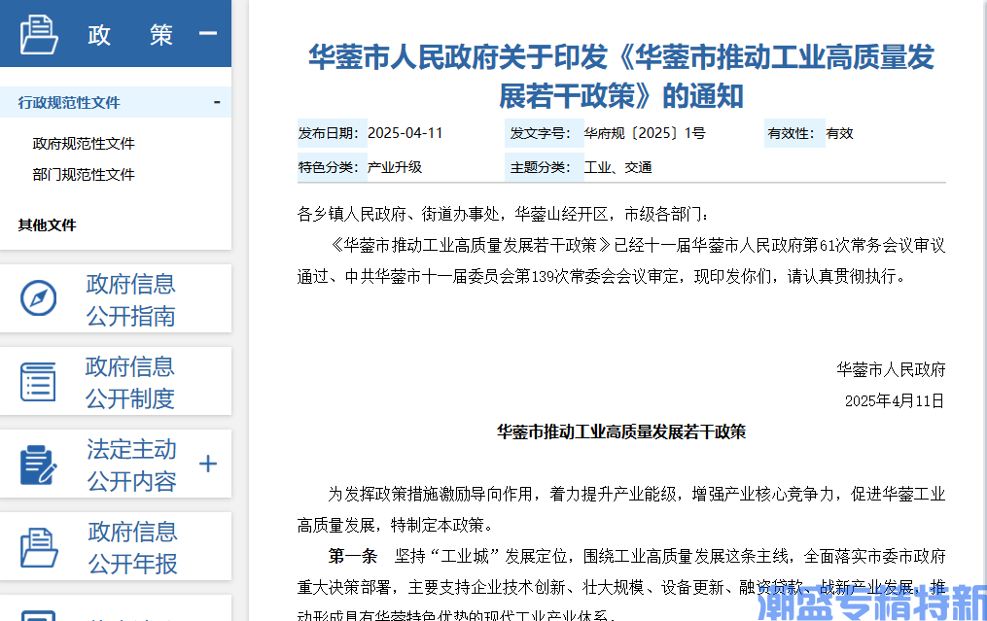Click the 有效性 value 有效
This screenshot has height=621, width=987.
839,133
